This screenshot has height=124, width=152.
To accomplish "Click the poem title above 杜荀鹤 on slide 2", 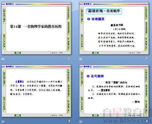I will tap(117, 25).
